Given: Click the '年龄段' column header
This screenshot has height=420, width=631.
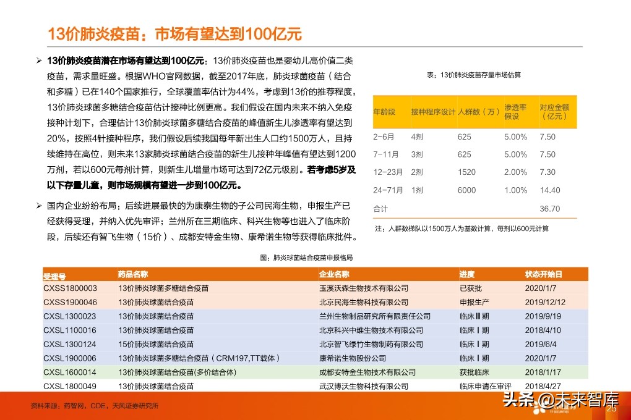Looking at the screenshot, I should [x=384, y=112].
